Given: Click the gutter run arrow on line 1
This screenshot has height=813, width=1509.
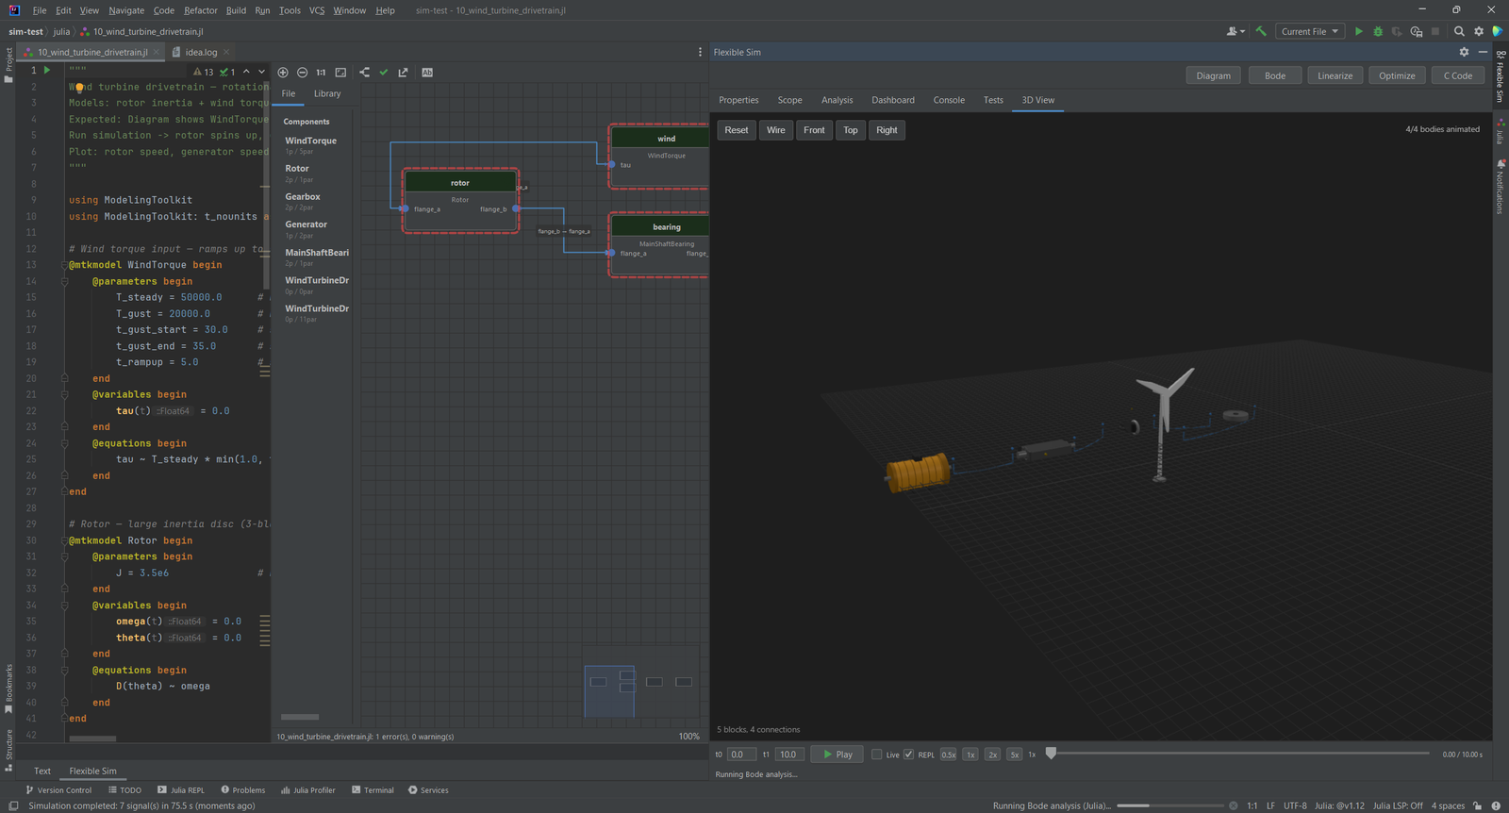Looking at the screenshot, I should click(47, 70).
